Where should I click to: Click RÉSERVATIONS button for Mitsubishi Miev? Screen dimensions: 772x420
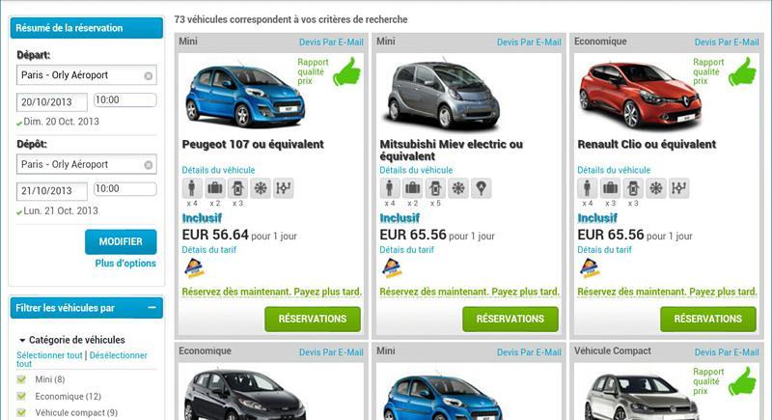pos(510,319)
